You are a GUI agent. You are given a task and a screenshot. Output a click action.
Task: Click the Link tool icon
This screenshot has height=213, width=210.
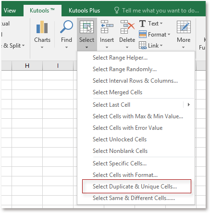[x=143, y=45]
